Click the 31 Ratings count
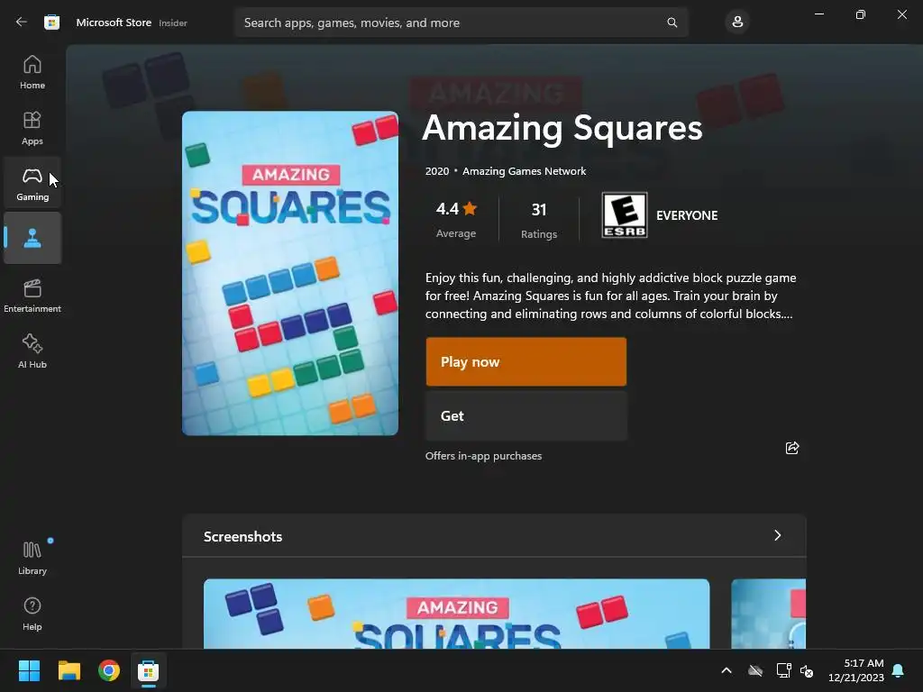This screenshot has height=692, width=923. tap(539, 220)
